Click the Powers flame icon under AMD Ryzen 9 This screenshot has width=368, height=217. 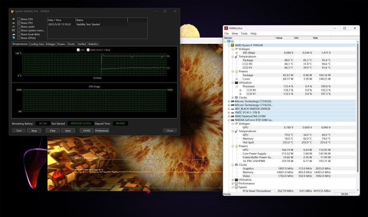pyautogui.click(x=237, y=72)
